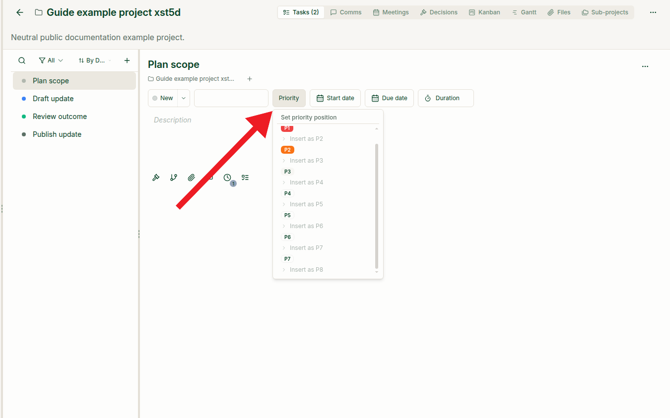Viewport: 670px width, 418px height.
Task: Open project options menu in top header
Action: pyautogui.click(x=653, y=12)
